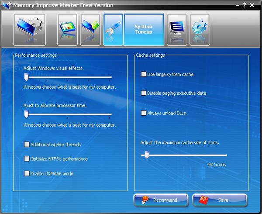
Task: Click the processor time allocation slider handle
Action: [26, 114]
